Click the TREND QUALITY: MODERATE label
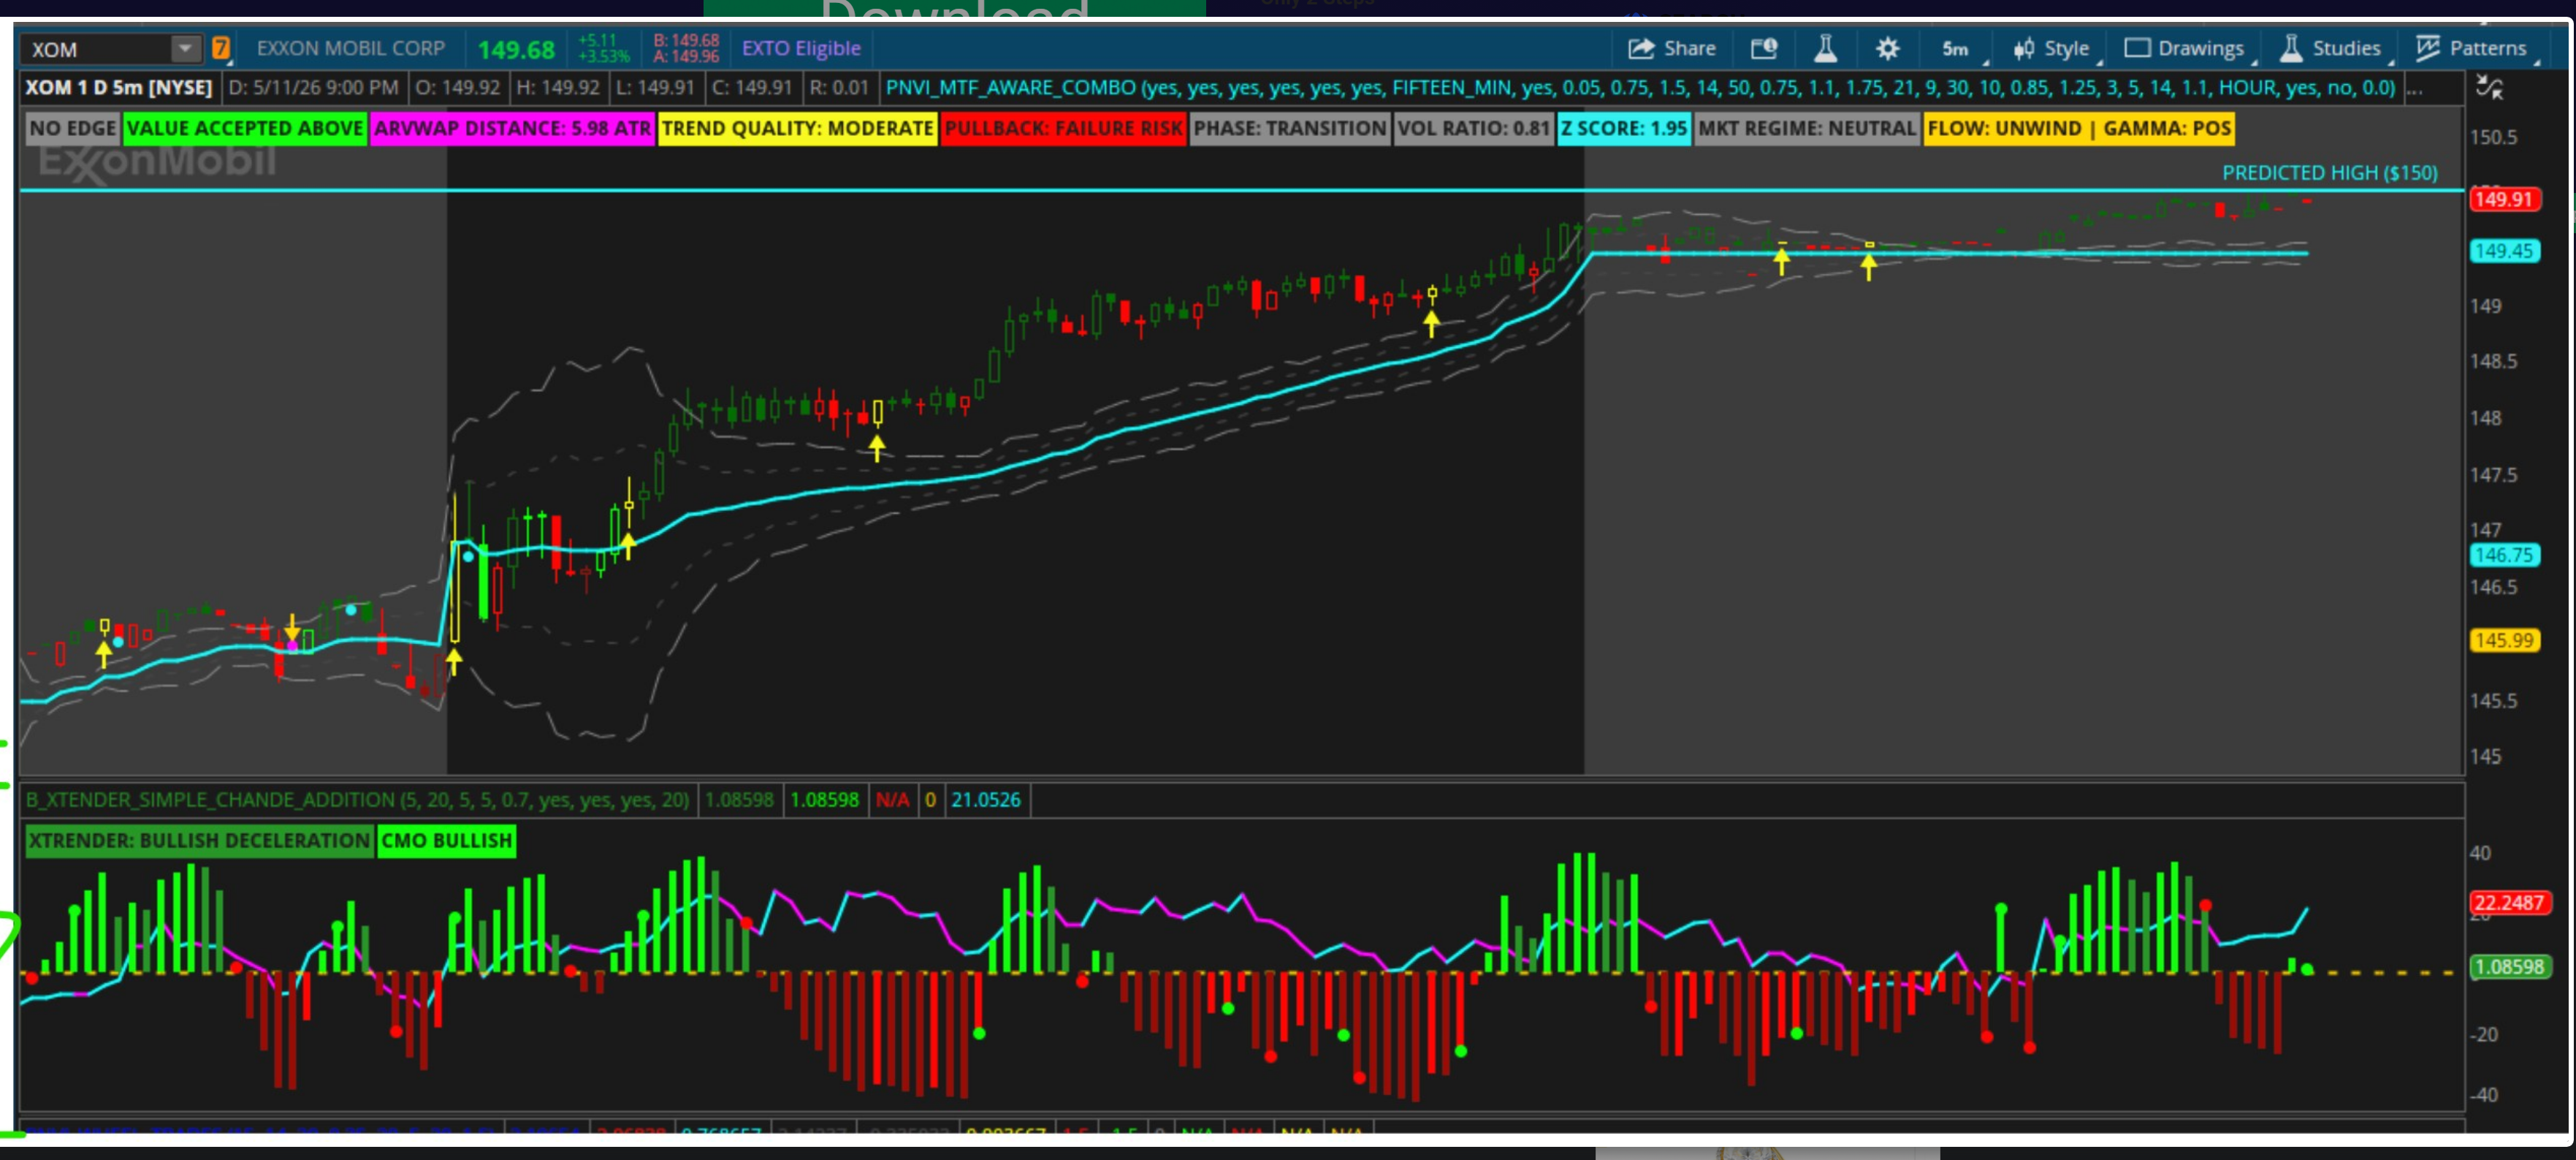Screen dimensions: 2576x1160 (x=798, y=128)
